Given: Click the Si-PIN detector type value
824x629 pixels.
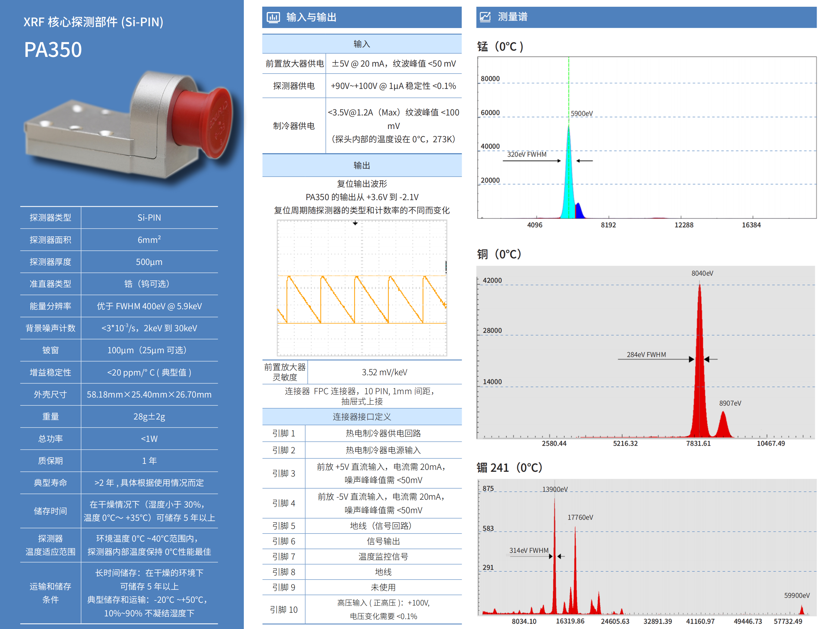Looking at the screenshot, I should pos(149,218).
